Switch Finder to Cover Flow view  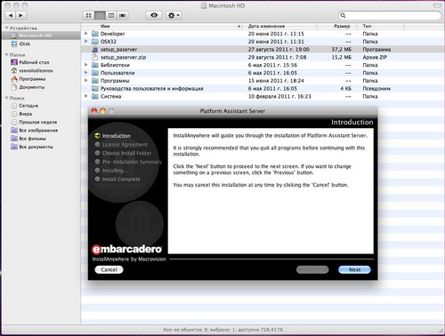pyautogui.click(x=122, y=15)
